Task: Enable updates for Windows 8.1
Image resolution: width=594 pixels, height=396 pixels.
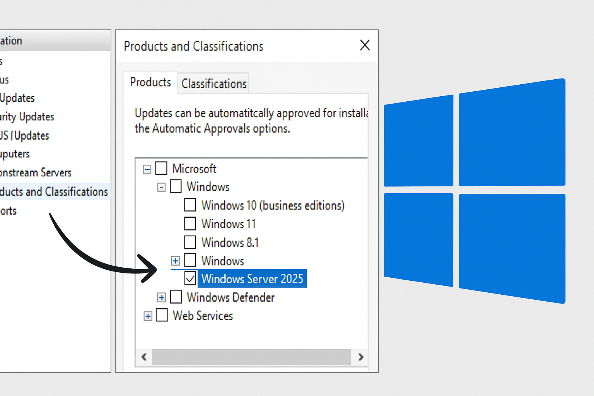Action: (x=190, y=242)
